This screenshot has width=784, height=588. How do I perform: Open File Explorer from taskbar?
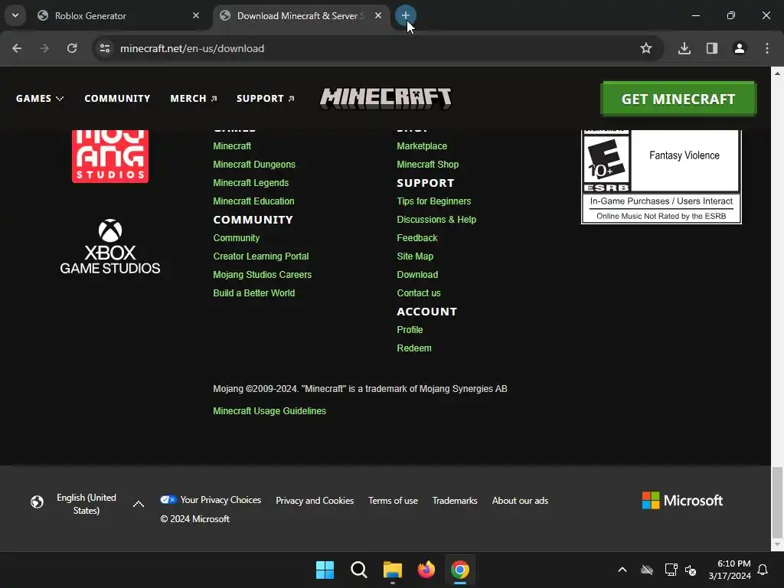point(393,570)
